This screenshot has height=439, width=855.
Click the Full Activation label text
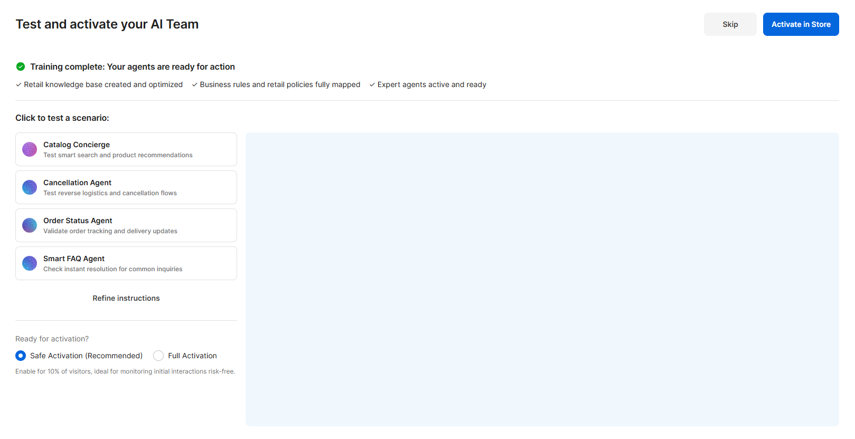tap(192, 356)
